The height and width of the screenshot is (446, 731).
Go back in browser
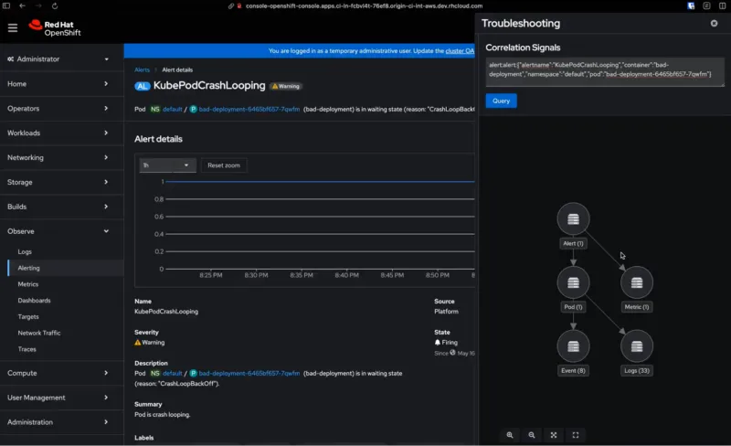[22, 6]
